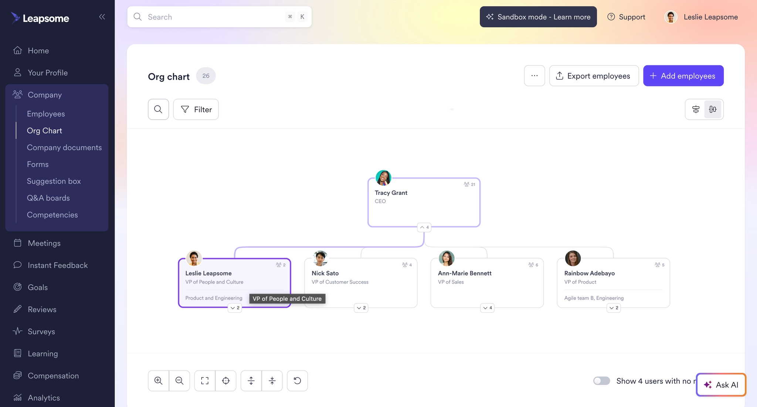Click Leslie Leapsome's avatar in the top bar
Screen dimensions: 757x407
tap(671, 17)
